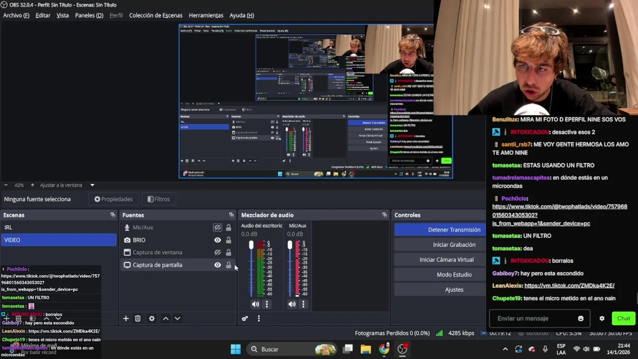Open the Vista menu
The height and width of the screenshot is (359, 638).
coord(63,15)
